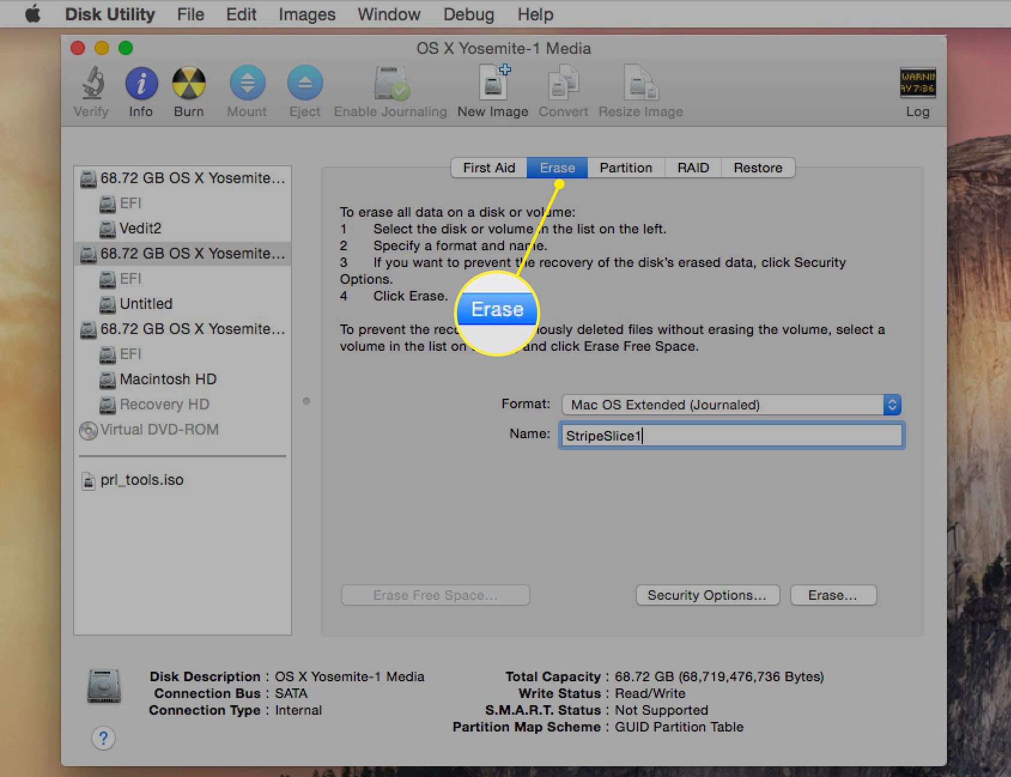Open the Apple menu
Screen dimensions: 1011x777
click(x=34, y=14)
